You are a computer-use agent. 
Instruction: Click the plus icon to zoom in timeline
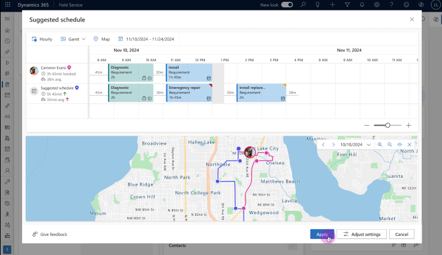409,125
